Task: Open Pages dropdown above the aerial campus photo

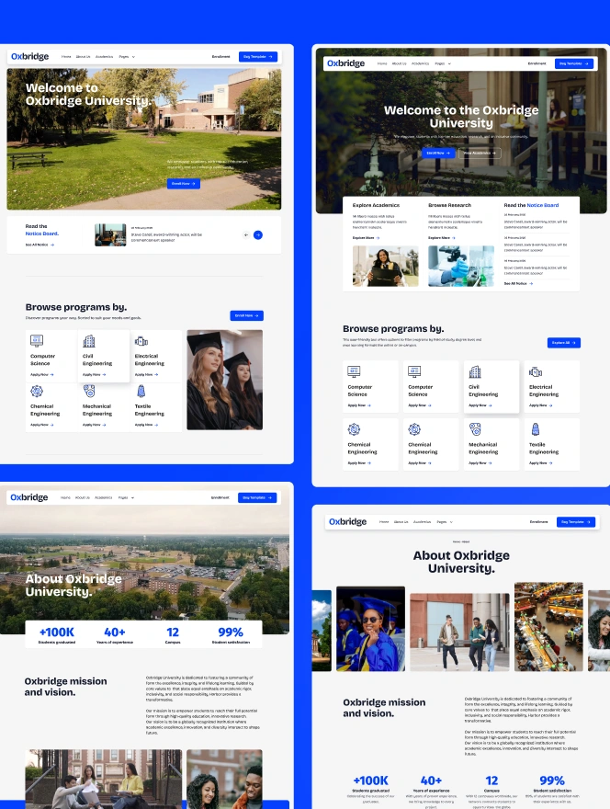Action: 125,497
